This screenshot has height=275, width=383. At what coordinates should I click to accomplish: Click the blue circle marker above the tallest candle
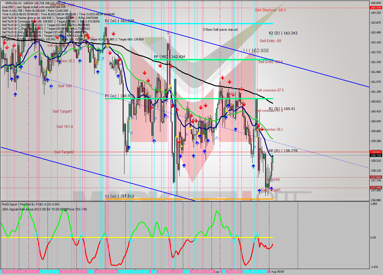(168, 33)
